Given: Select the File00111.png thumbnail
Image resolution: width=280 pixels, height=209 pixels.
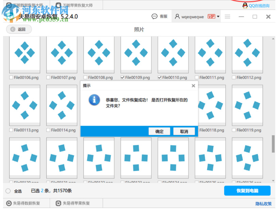Looking at the screenshot, I should click(210, 54).
